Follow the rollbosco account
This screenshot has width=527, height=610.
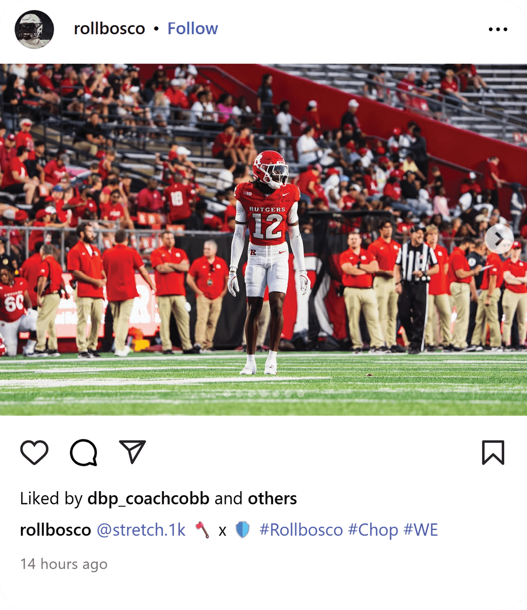tap(193, 28)
